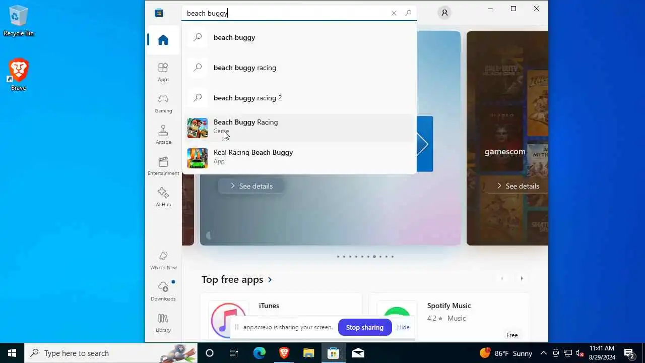This screenshot has width=645, height=363.
Task: Click the magnifier search button in search box
Action: (408, 13)
